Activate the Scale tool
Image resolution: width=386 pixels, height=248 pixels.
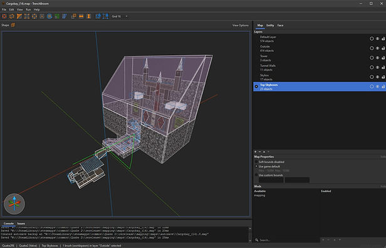point(57,16)
